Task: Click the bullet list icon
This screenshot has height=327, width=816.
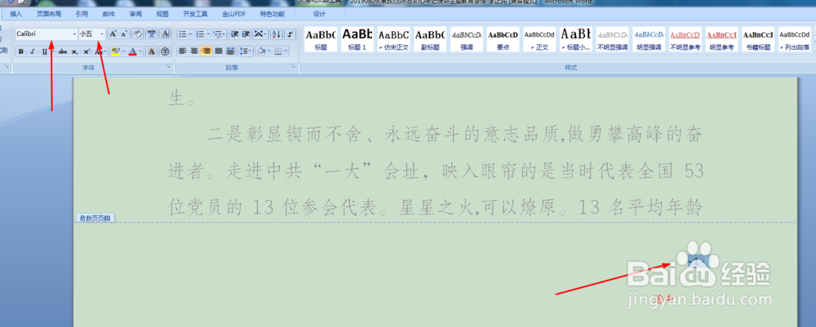Action: click(183, 34)
